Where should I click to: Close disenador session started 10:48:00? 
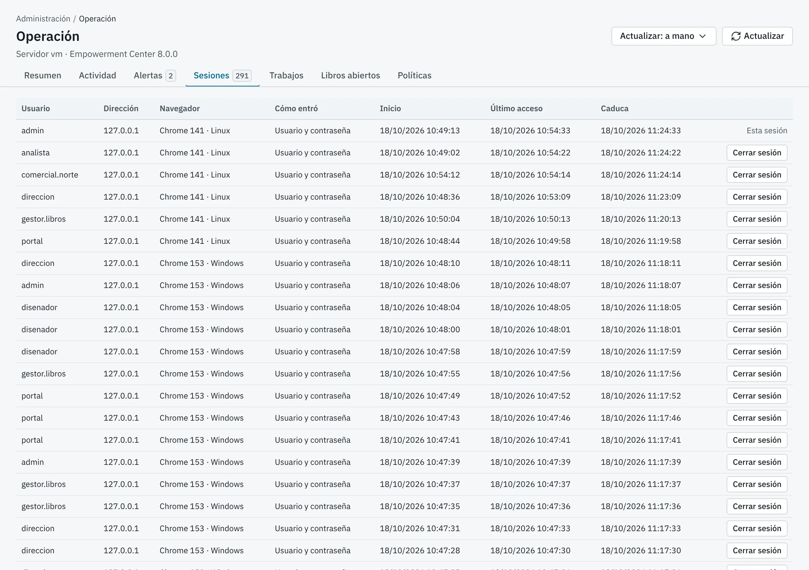click(x=756, y=330)
